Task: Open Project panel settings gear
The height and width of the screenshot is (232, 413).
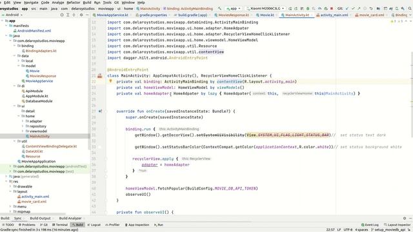Action: [x=81, y=15]
